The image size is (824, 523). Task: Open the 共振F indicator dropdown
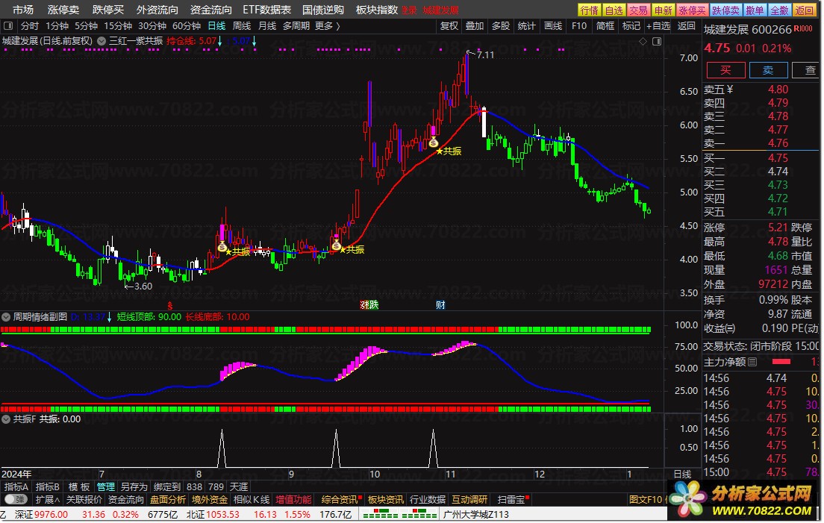[6, 419]
